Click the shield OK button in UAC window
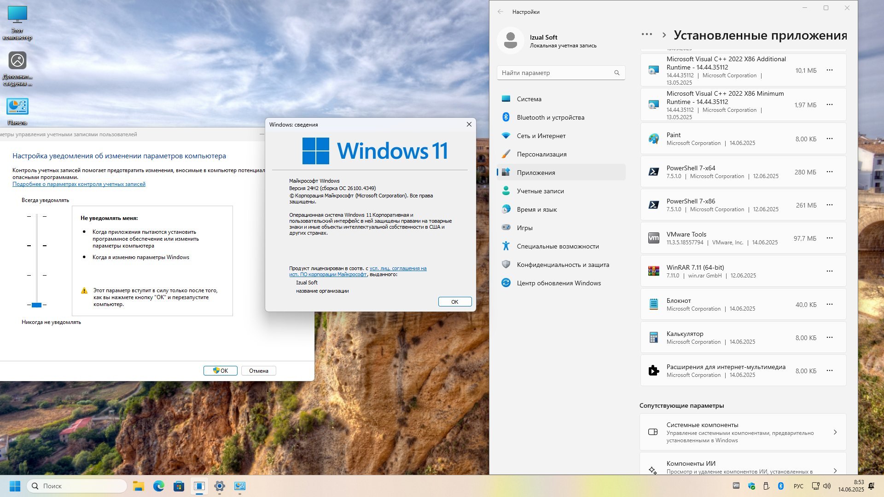The height and width of the screenshot is (497, 884). pos(221,371)
